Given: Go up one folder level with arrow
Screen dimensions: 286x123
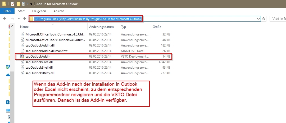Looking at the screenshot, I should coord(24,19).
